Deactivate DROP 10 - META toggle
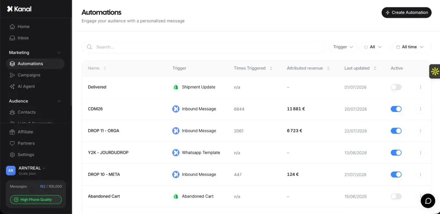The image size is (440, 214). coord(396,174)
